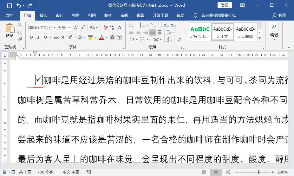The width and height of the screenshot is (294, 176).
Task: Toggle Underline formatting
Action: pos(45,37)
